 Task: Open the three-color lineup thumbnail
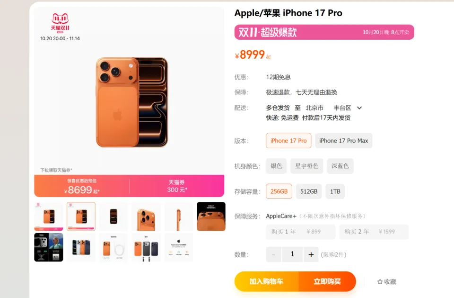(x=81, y=247)
